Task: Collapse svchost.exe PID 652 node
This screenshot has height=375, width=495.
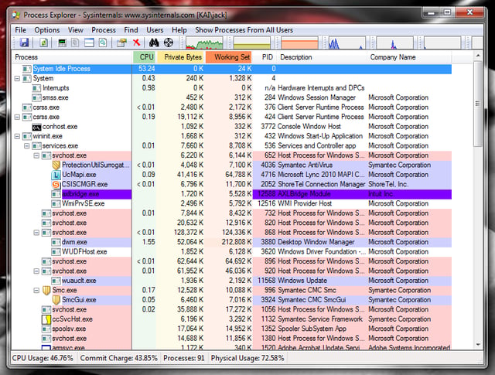Action: point(36,155)
